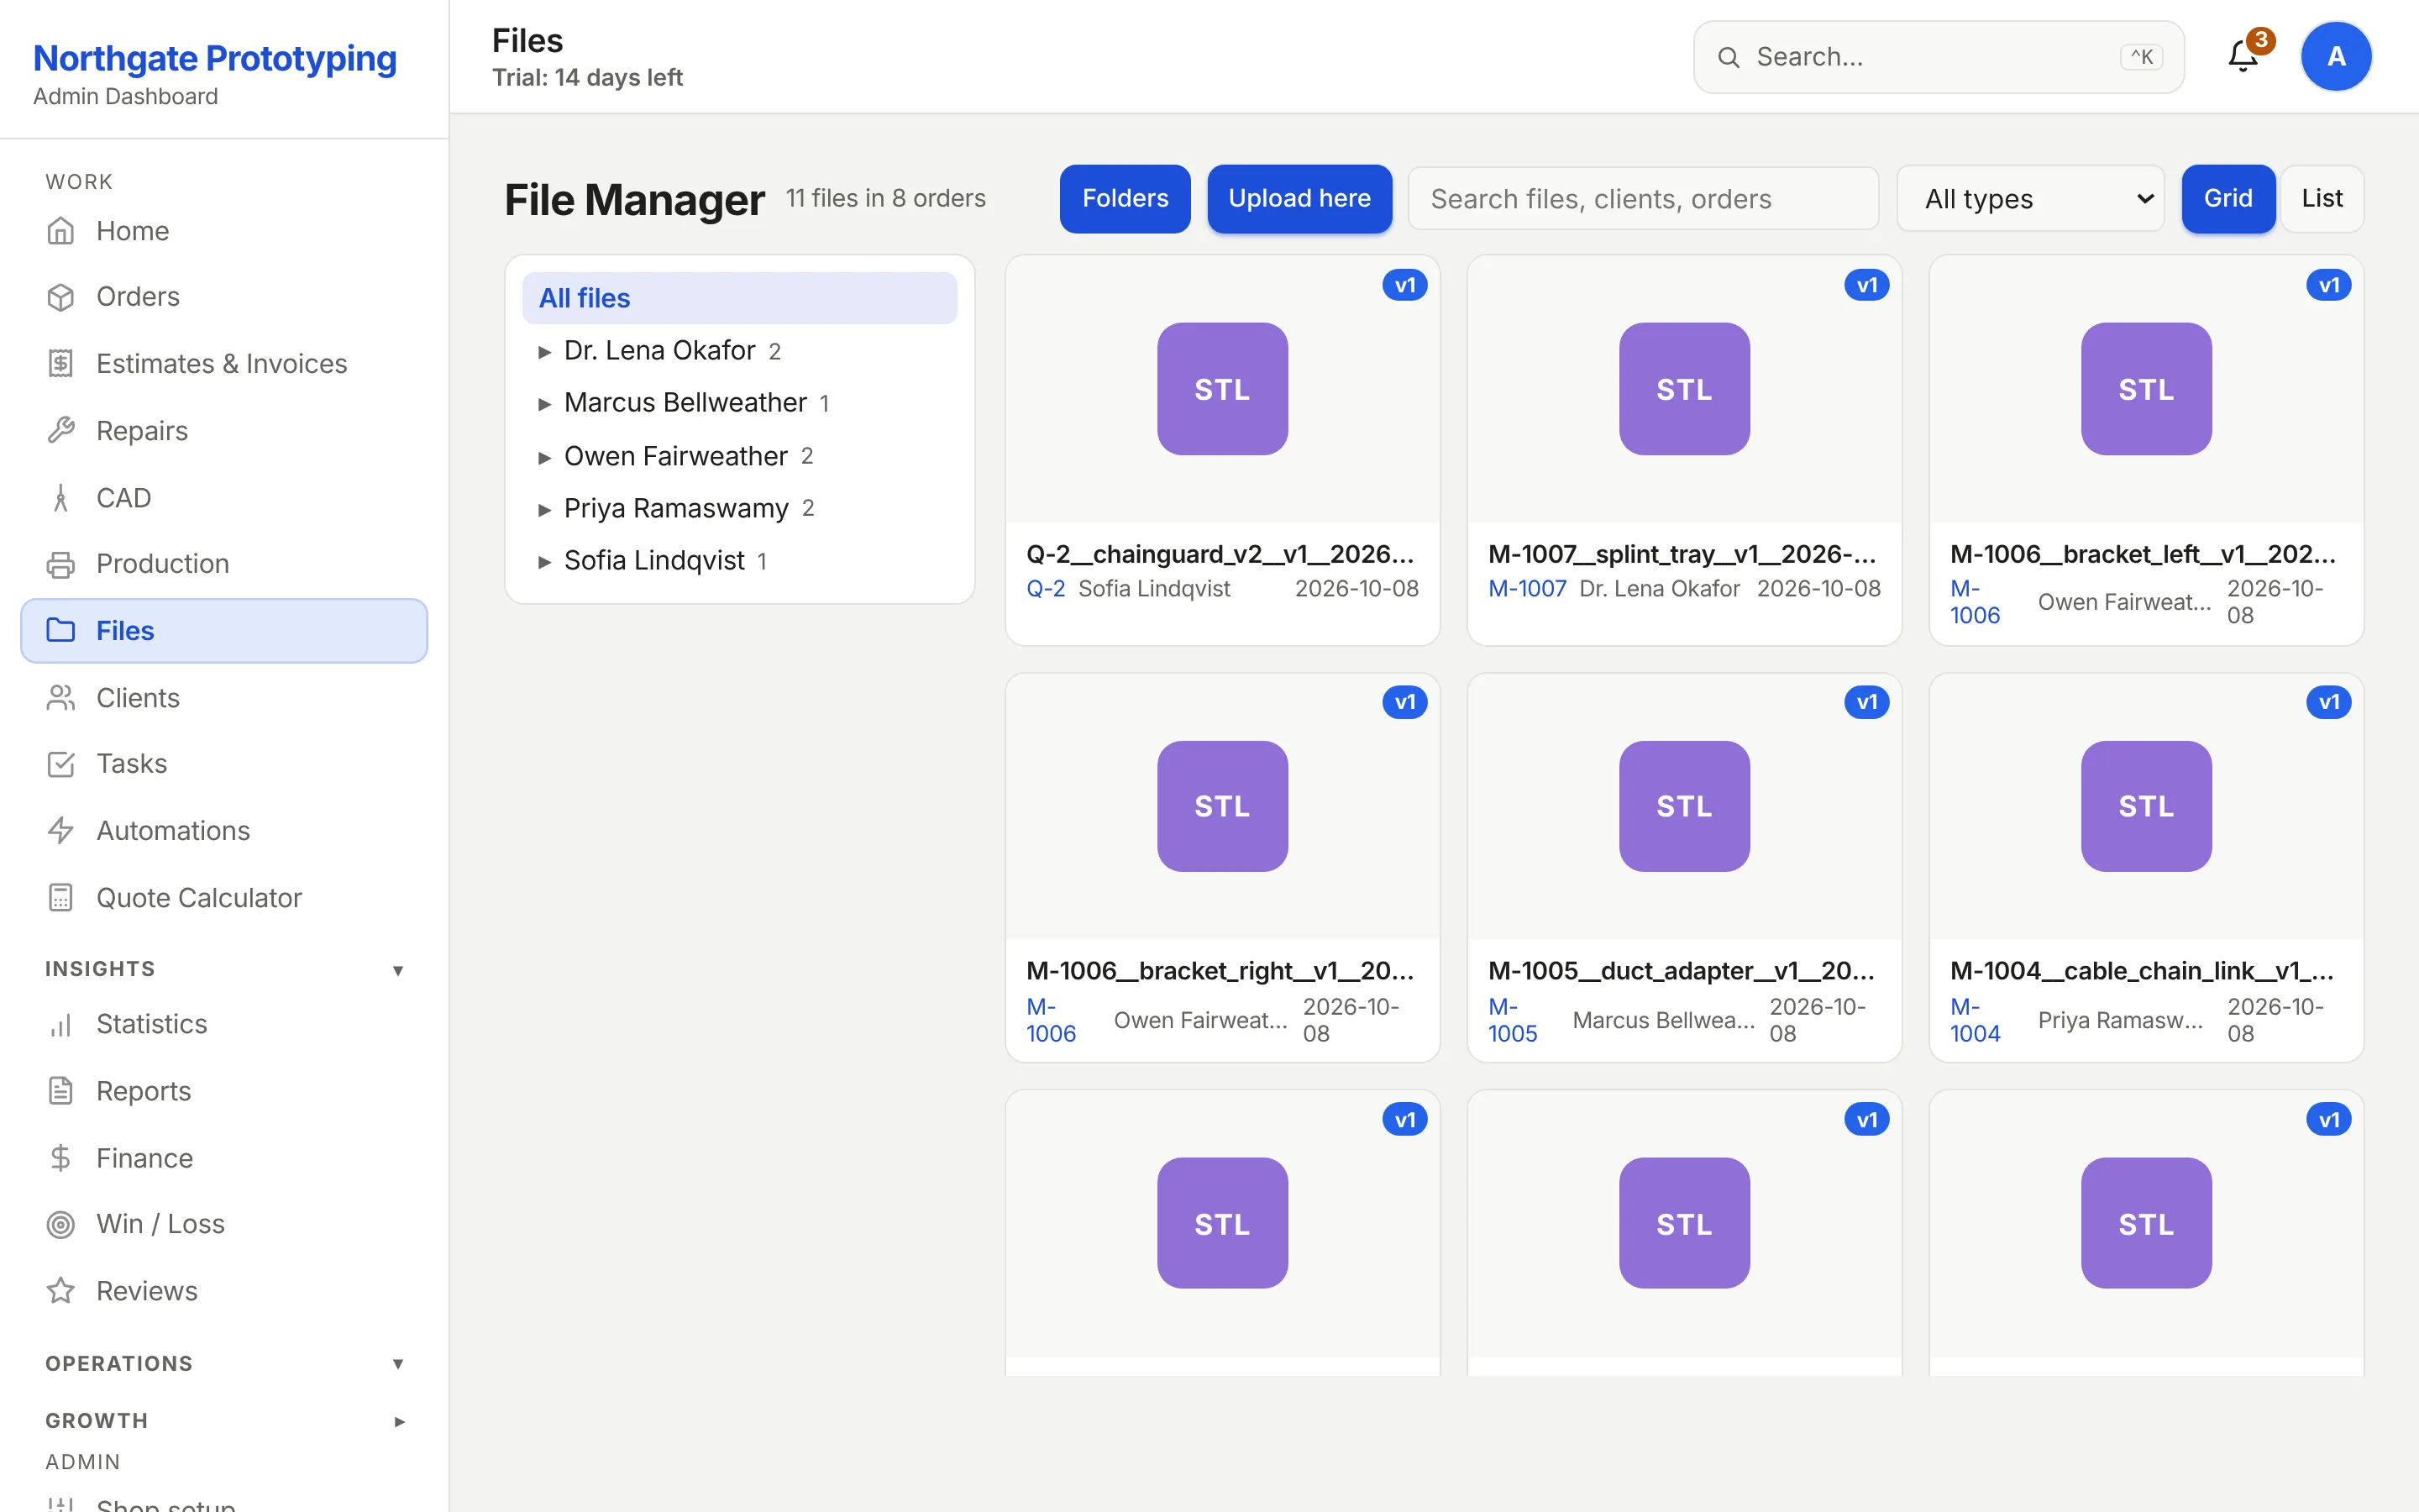Click Finance dollar icon
This screenshot has height=1512, width=2419.
point(61,1158)
